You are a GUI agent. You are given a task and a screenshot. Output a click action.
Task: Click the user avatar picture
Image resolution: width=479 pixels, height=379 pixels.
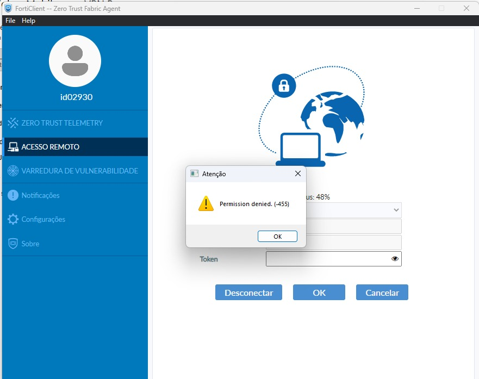click(x=75, y=61)
